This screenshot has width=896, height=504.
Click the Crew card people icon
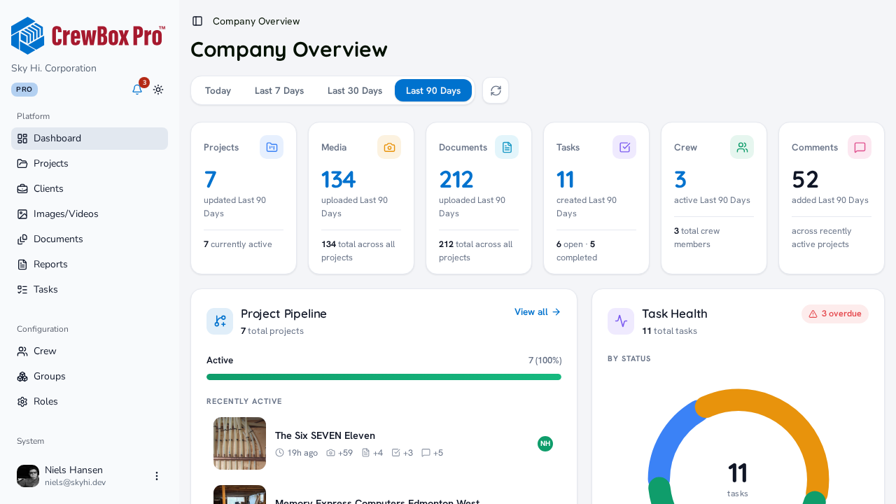[742, 147]
